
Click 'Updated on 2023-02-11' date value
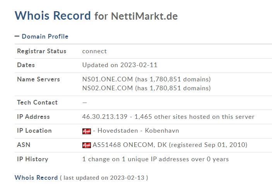pos(120,65)
